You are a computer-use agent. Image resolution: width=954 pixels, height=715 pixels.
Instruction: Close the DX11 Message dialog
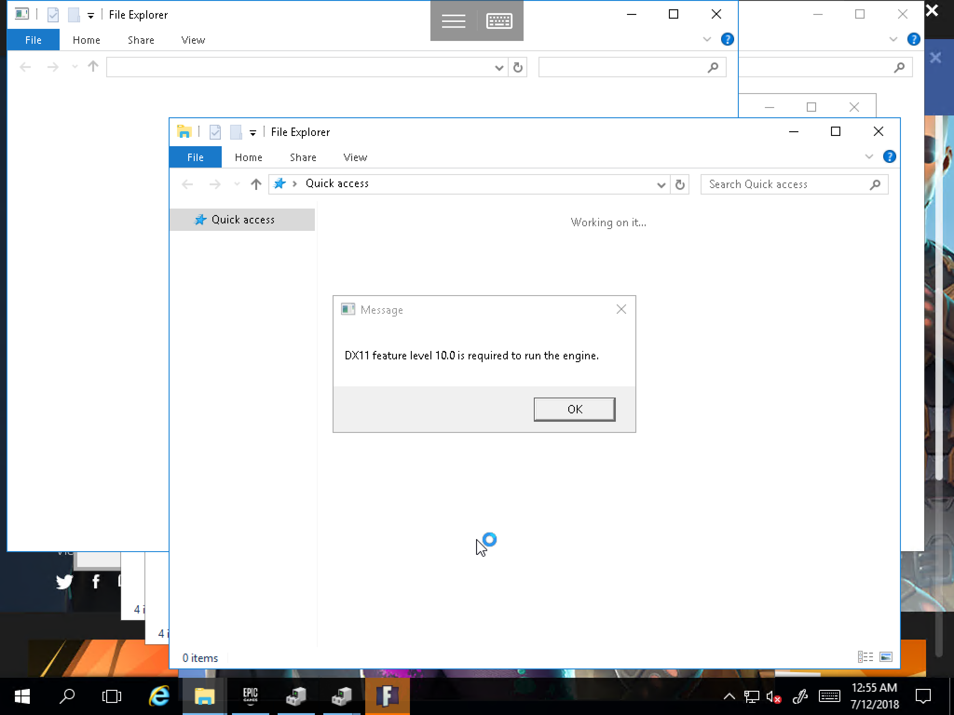tap(621, 310)
